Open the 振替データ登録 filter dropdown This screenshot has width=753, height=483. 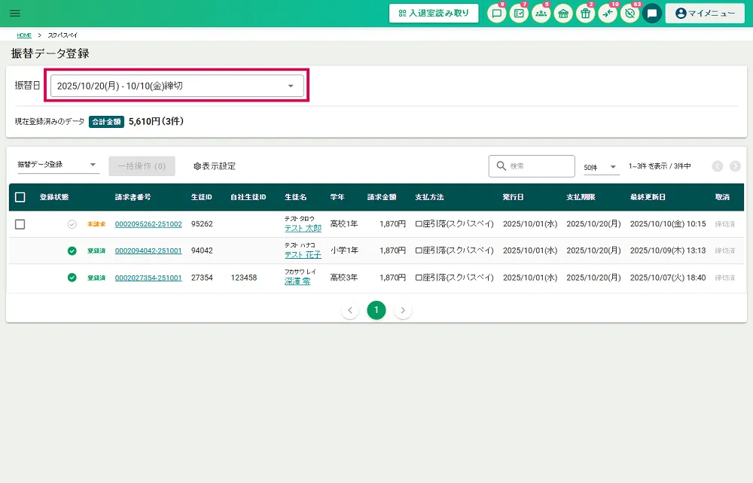point(58,165)
